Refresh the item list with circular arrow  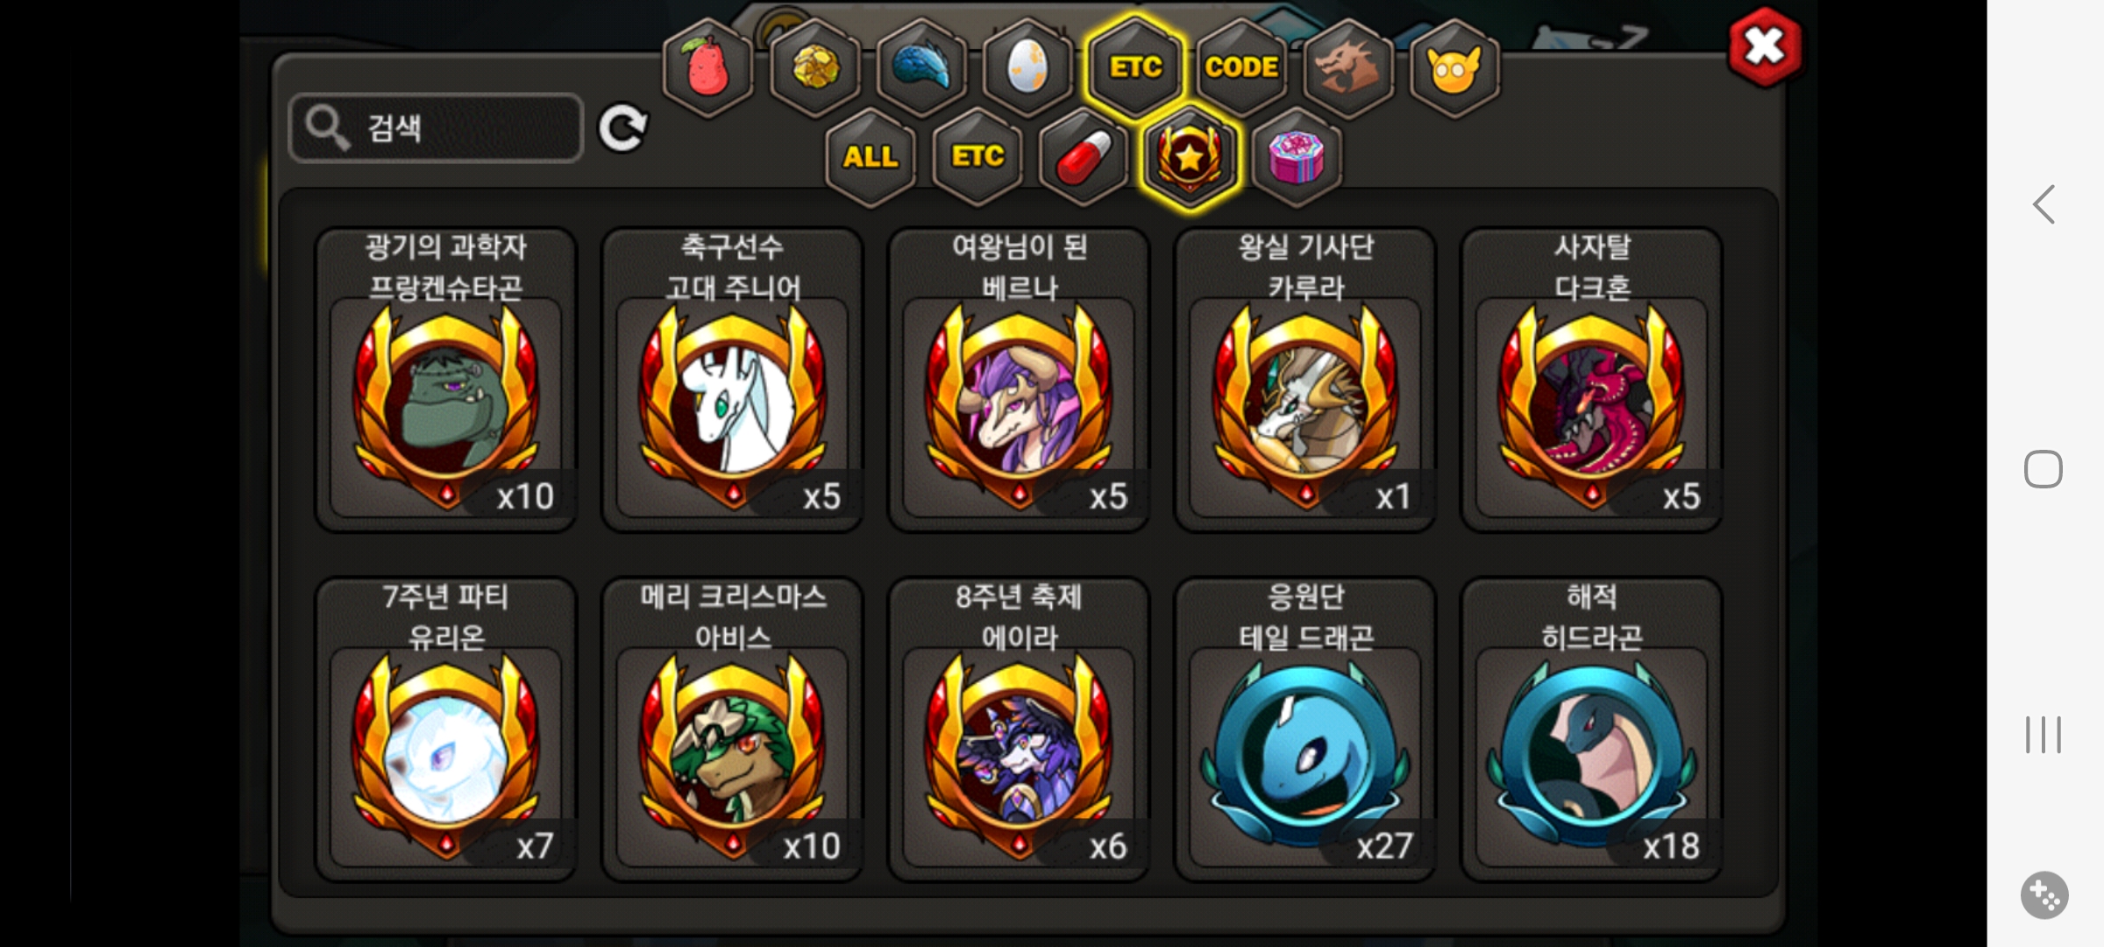(x=622, y=129)
